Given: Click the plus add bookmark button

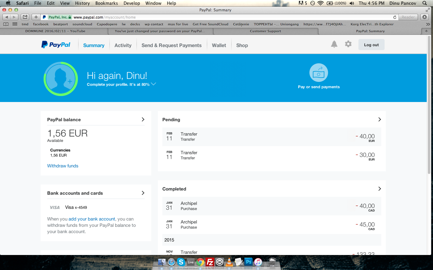Looking at the screenshot, I should (36, 17).
